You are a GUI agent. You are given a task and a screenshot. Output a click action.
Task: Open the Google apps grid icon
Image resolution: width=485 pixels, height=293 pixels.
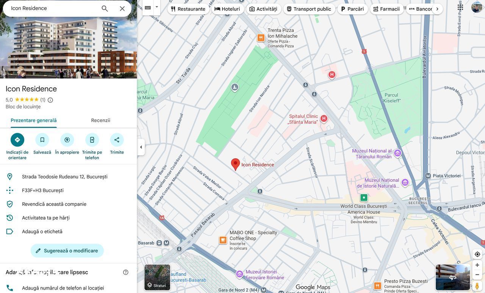point(460,7)
